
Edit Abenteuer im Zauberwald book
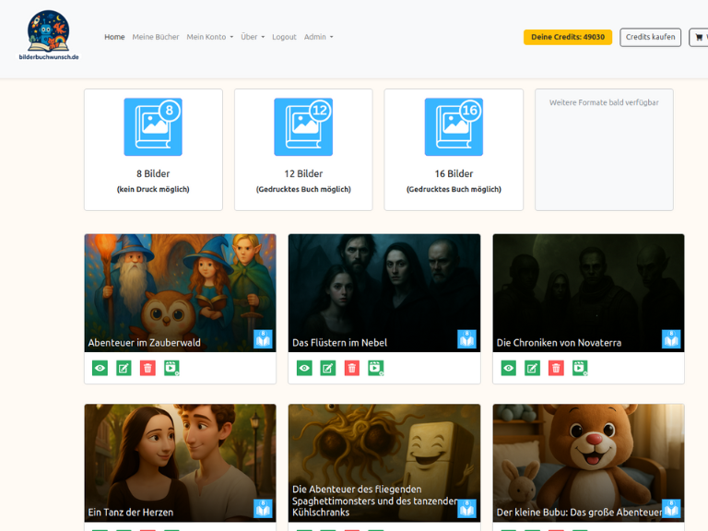[124, 368]
